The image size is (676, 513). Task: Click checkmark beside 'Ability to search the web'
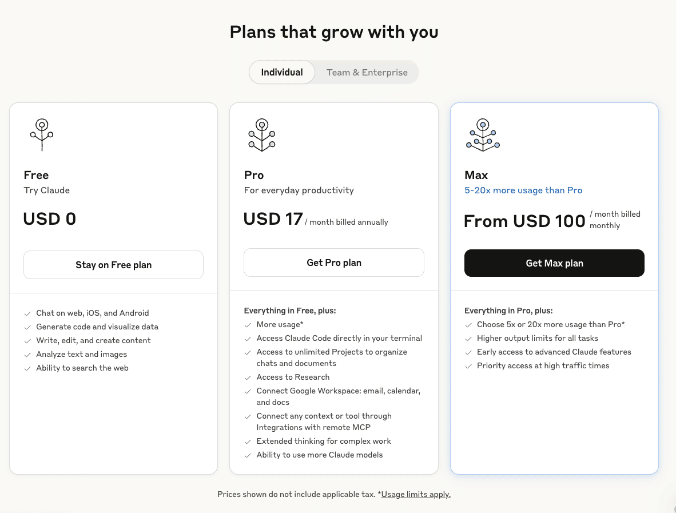point(27,368)
